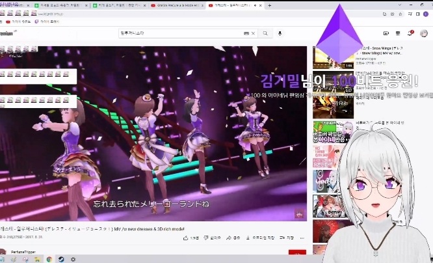Open the on-screen keyboard icon in search box
This screenshot has width=433, height=263.
pyautogui.click(x=246, y=33)
